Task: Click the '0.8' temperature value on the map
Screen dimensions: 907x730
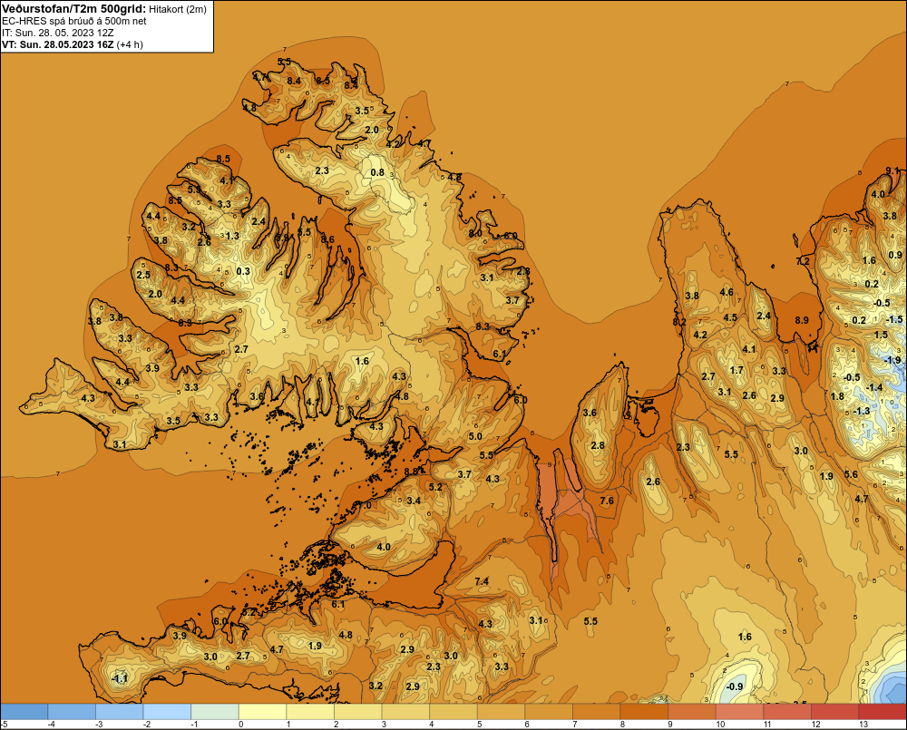Action: point(377,172)
